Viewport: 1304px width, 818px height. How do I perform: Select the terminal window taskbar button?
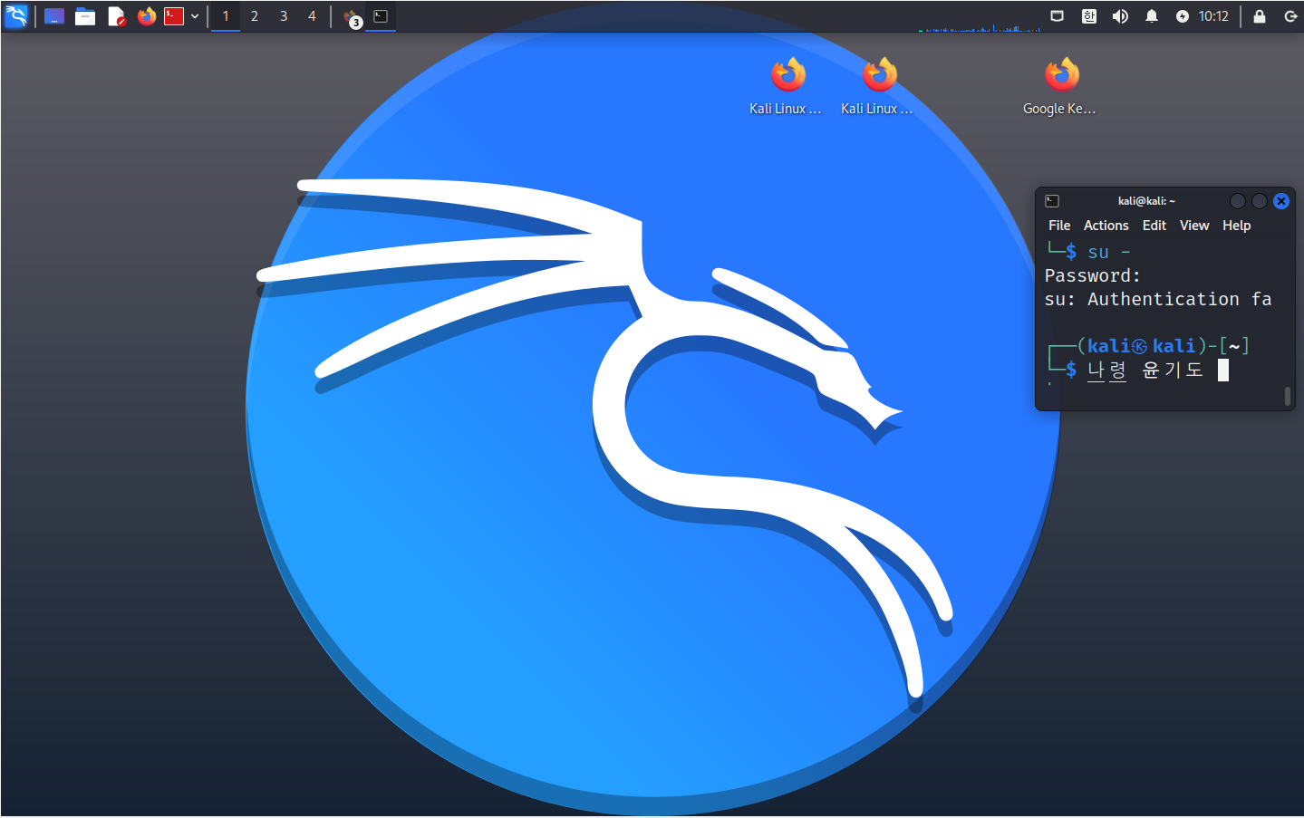pyautogui.click(x=382, y=16)
